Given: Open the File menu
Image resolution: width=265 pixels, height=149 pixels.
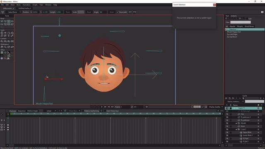Looking at the screenshot, I should (2, 5).
